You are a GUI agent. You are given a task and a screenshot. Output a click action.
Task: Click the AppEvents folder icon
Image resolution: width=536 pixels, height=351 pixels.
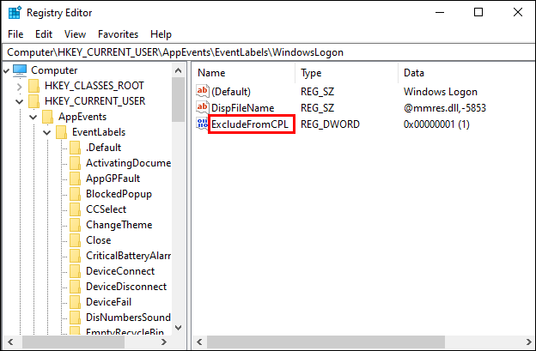click(x=47, y=117)
